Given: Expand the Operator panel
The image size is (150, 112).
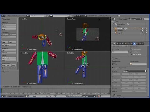Looking at the screenshot, I should 2,72.
